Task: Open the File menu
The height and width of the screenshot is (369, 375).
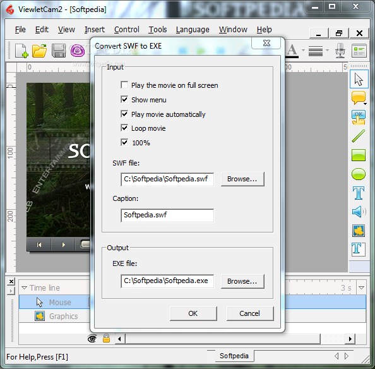Action: [x=20, y=30]
